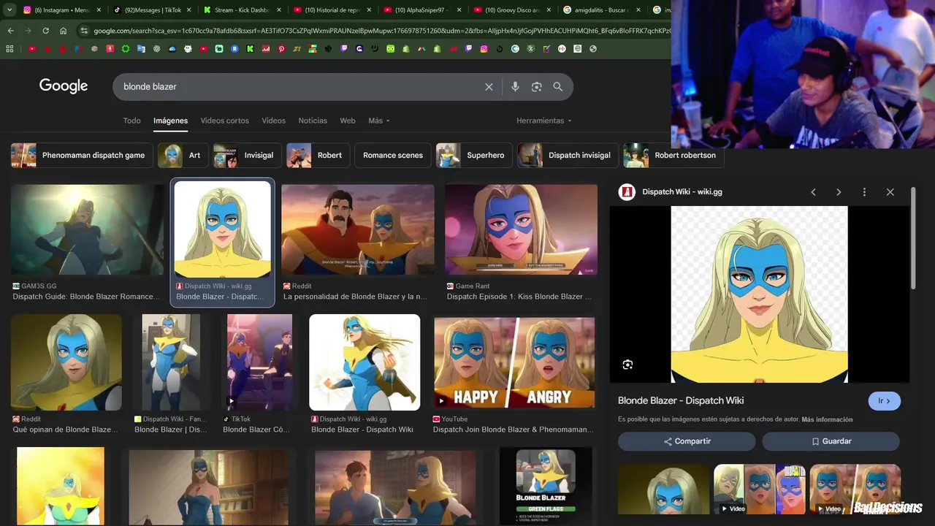This screenshot has width=935, height=526.
Task: Open the tab search dropdown
Action: (x=9, y=10)
